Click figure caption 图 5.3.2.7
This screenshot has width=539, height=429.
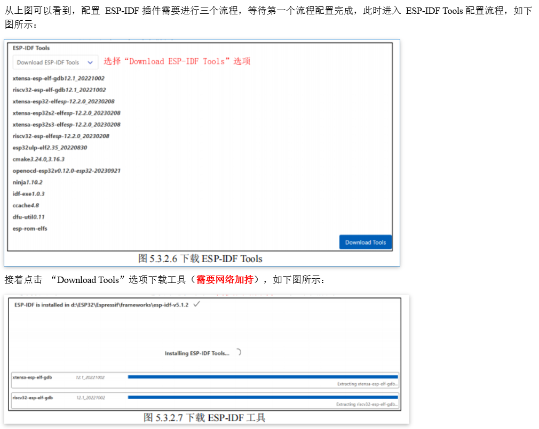204,418
